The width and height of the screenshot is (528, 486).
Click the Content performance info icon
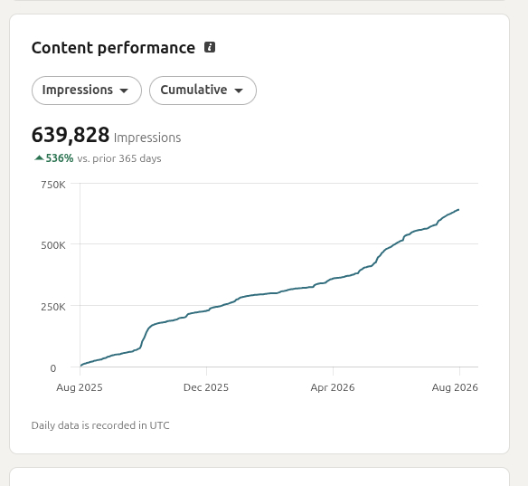pyautogui.click(x=210, y=47)
